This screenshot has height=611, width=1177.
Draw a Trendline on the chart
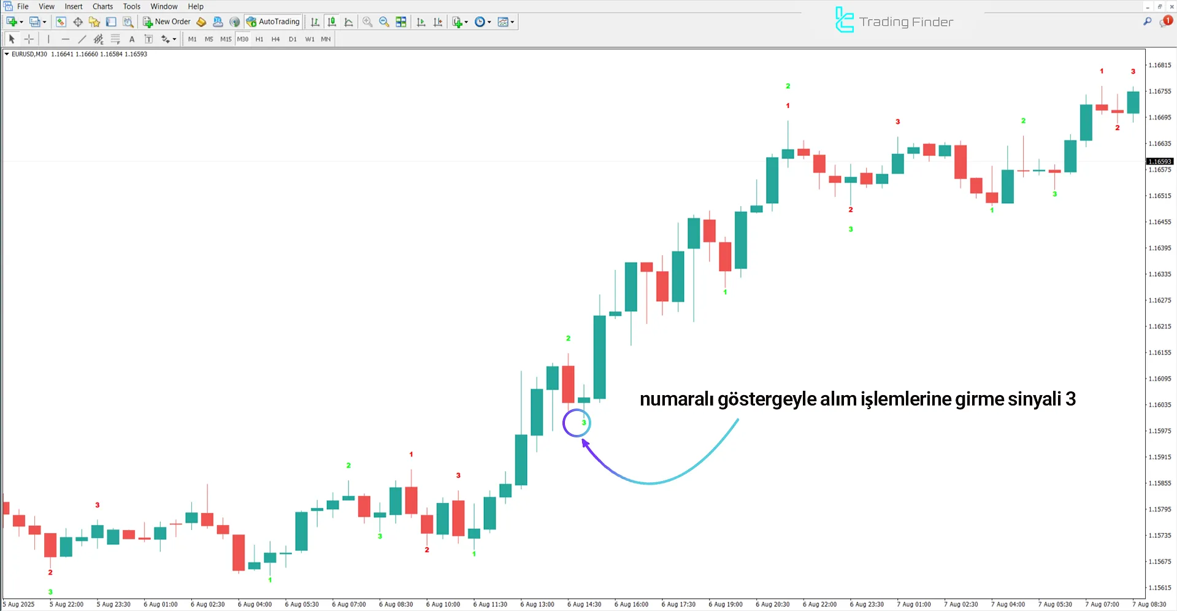click(x=82, y=39)
